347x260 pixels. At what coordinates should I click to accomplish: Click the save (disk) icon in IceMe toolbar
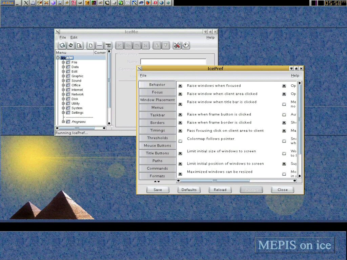tap(62, 45)
